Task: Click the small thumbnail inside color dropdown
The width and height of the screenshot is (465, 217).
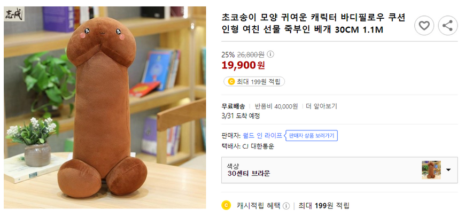Action: (x=431, y=170)
